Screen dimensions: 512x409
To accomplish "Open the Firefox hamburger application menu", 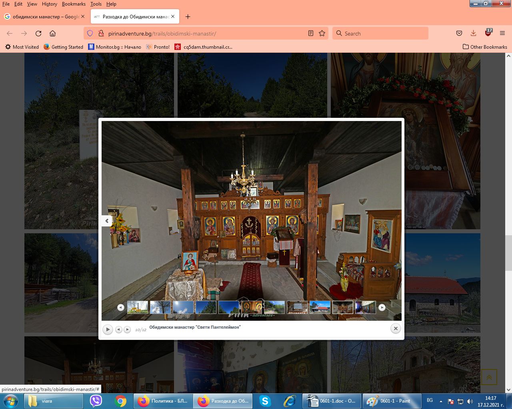I will click(502, 34).
